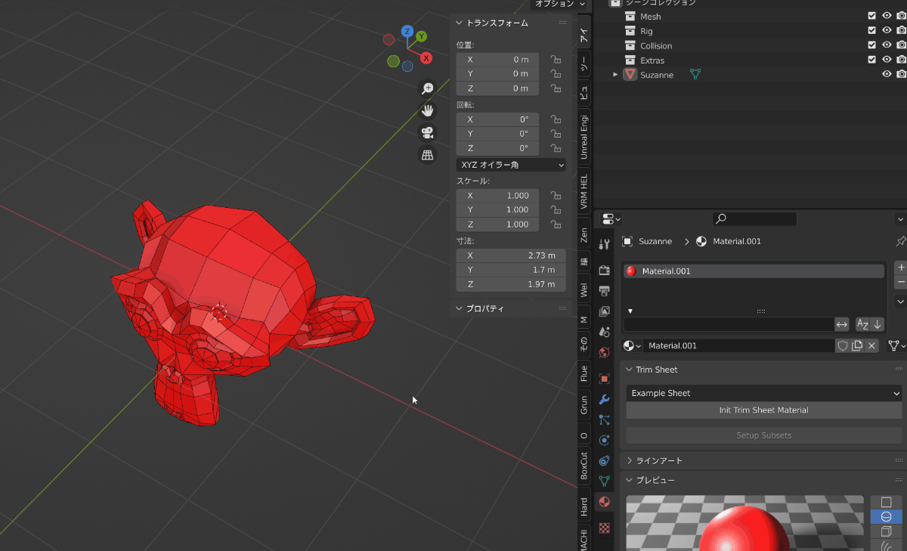Open the World properties globe icon tab

coord(604,352)
